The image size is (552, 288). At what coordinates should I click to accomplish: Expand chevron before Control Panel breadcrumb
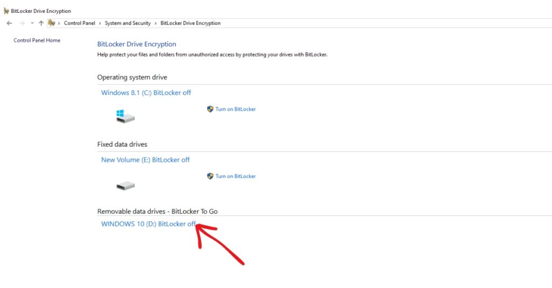tap(59, 23)
